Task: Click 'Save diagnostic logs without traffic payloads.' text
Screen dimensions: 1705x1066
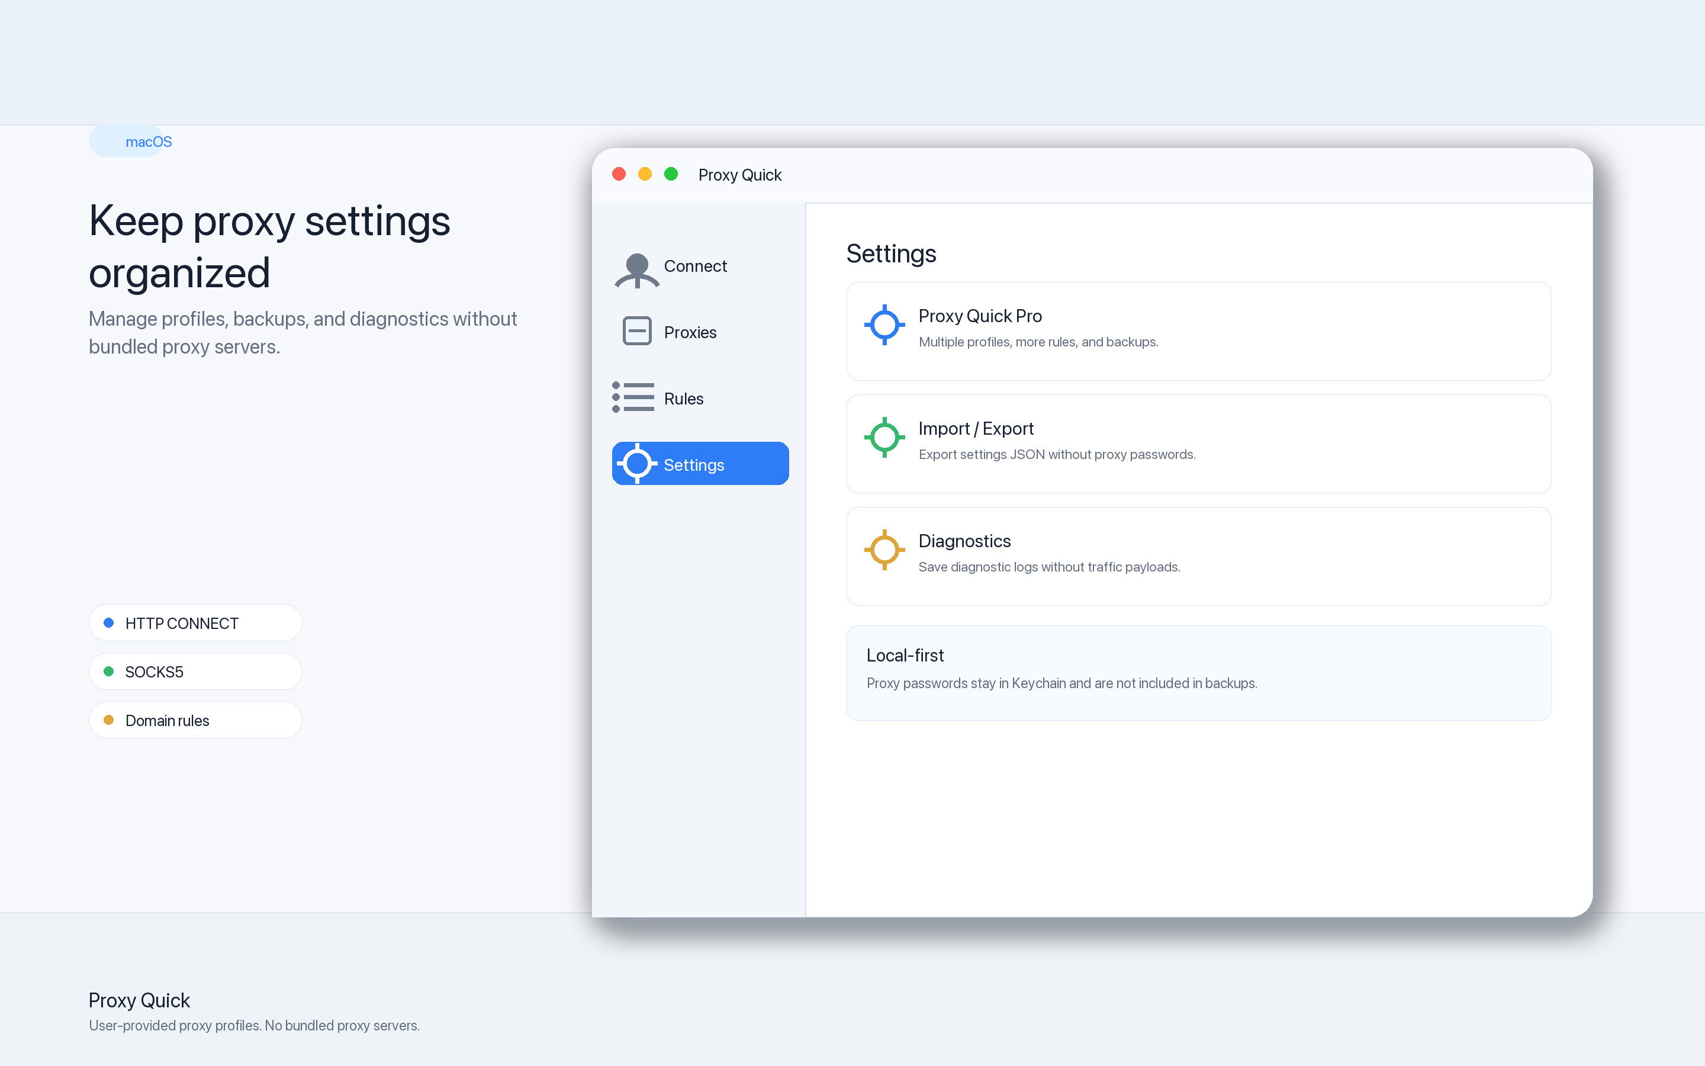Action: coord(1049,567)
